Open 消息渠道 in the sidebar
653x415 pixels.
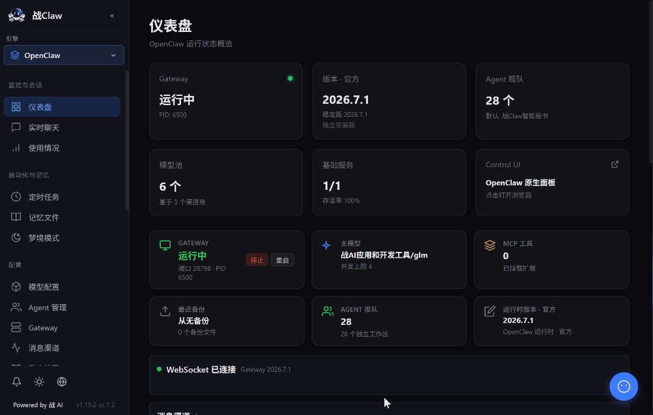[62, 348]
